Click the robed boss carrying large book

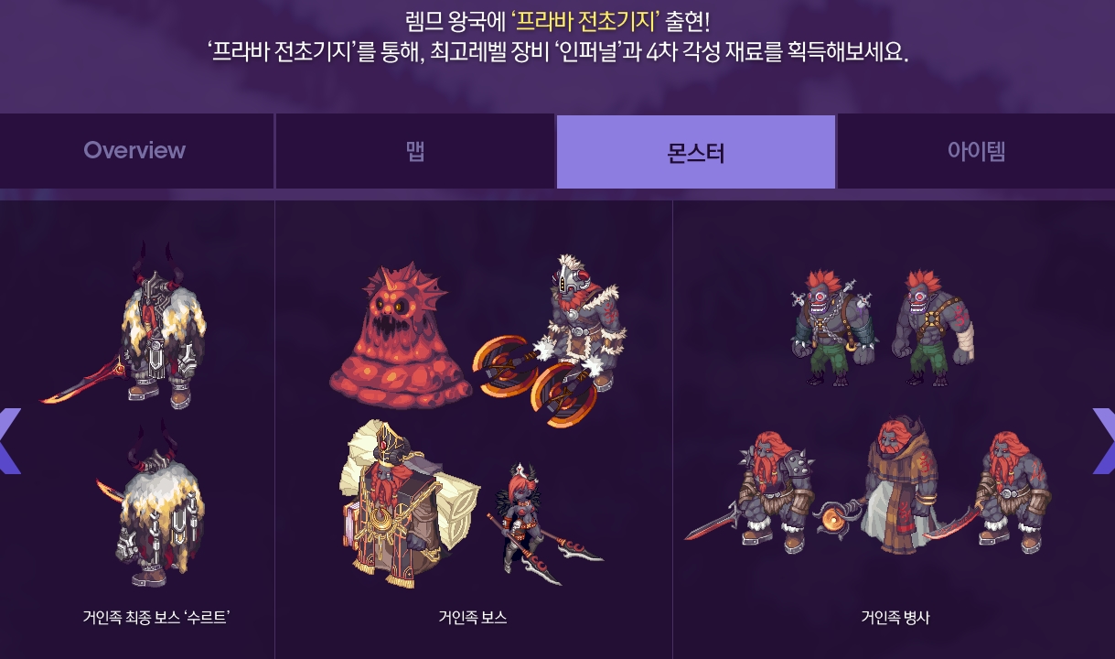410,504
